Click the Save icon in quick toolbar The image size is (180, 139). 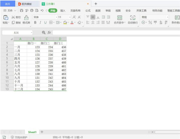[x=22, y=10]
